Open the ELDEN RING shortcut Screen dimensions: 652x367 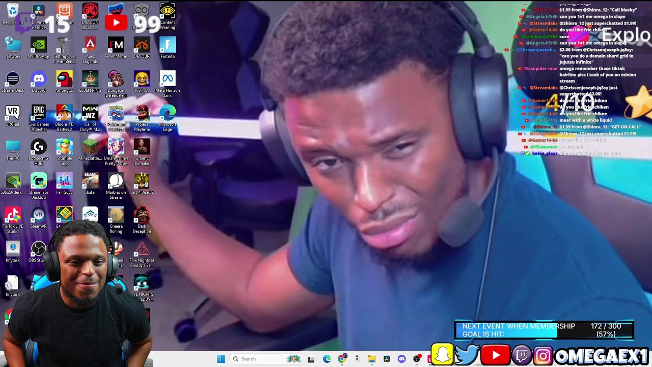90,82
